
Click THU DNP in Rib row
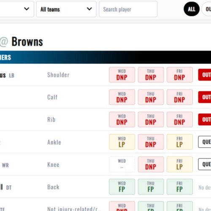tap(151, 119)
